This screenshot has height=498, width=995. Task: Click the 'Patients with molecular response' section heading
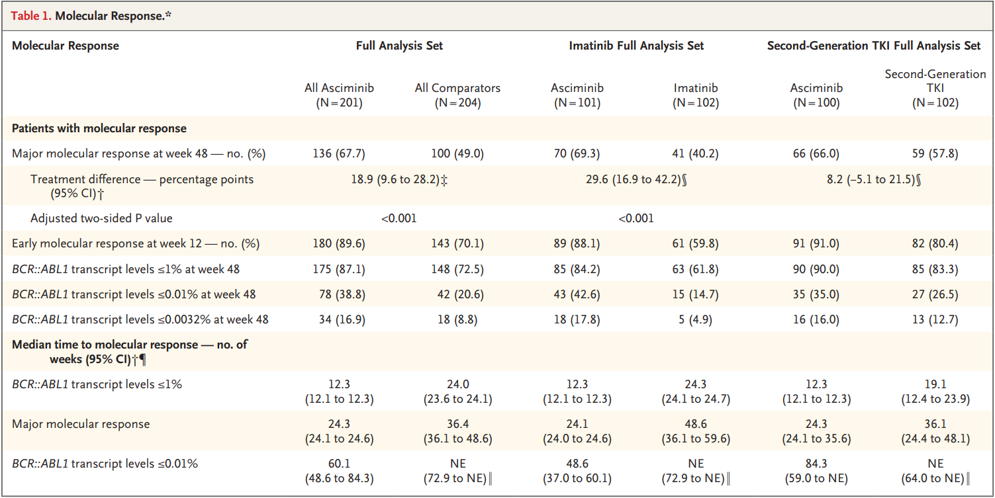click(x=99, y=128)
